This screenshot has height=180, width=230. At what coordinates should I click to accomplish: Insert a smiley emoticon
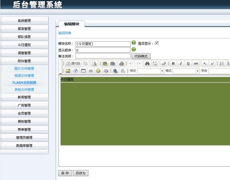point(98,71)
